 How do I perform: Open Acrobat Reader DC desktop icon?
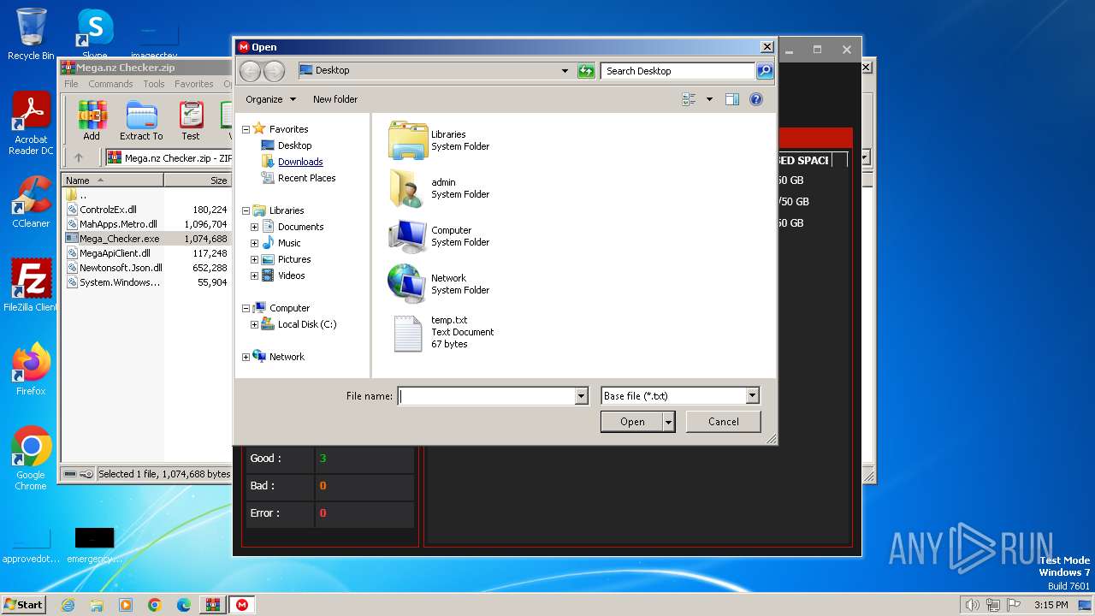pyautogui.click(x=31, y=124)
